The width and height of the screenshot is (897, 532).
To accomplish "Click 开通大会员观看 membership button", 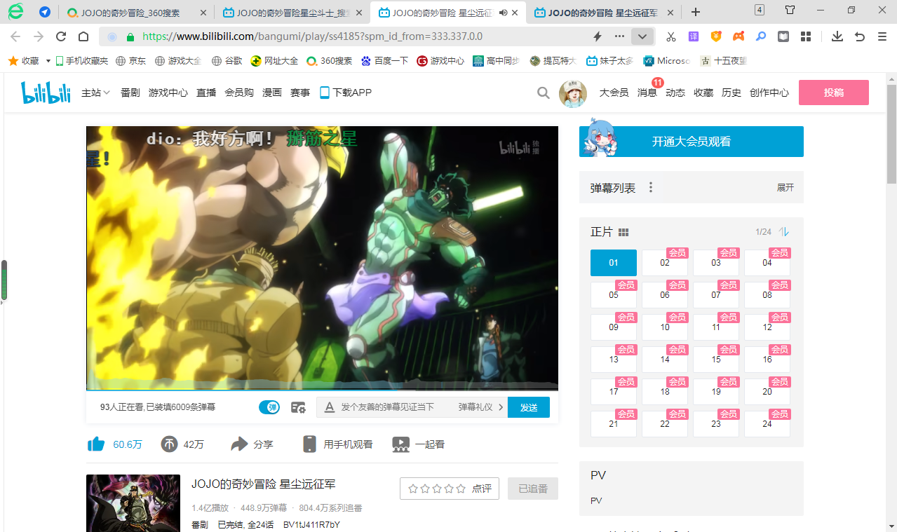I will pyautogui.click(x=692, y=142).
